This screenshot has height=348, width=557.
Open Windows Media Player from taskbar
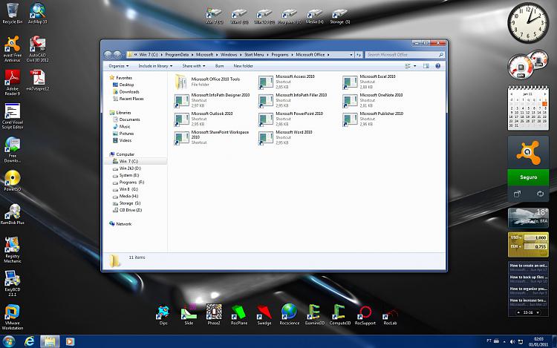pyautogui.click(x=70, y=341)
